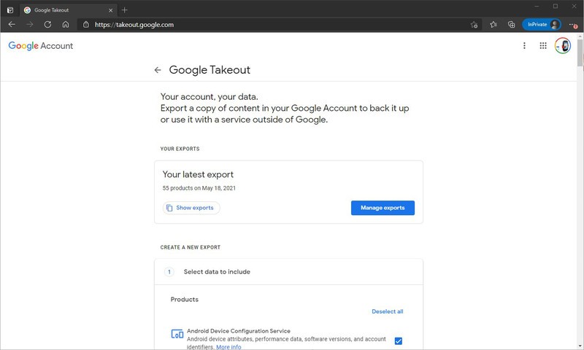584x350 pixels.
Task: Open the Favorites list icon
Action: (493, 25)
